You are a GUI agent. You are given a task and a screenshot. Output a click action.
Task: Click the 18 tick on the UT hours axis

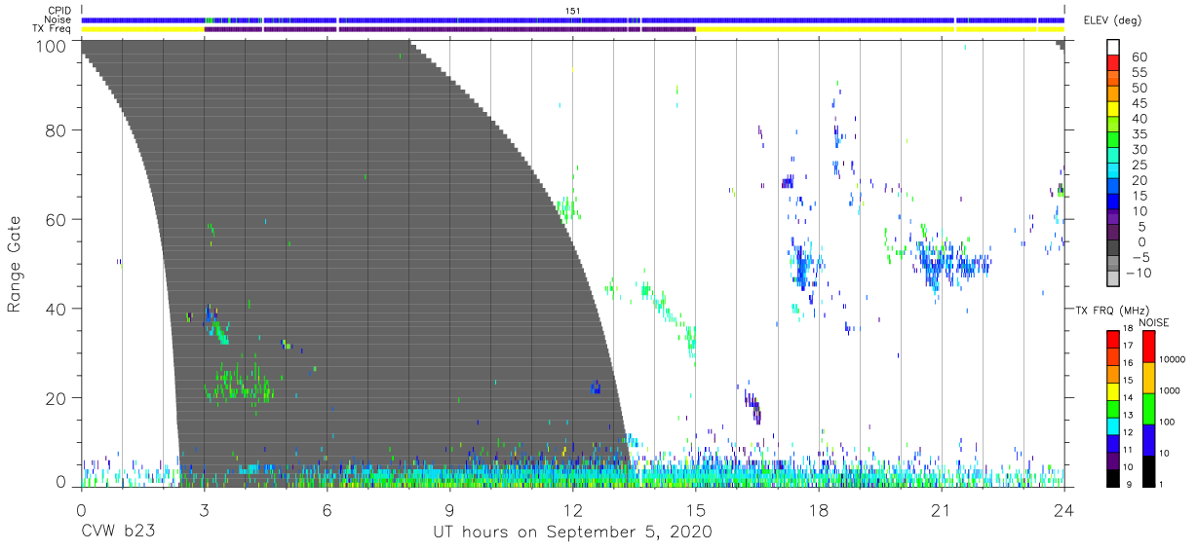tap(818, 509)
